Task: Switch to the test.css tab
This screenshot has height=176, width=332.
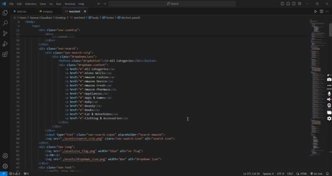Action: coord(22,11)
